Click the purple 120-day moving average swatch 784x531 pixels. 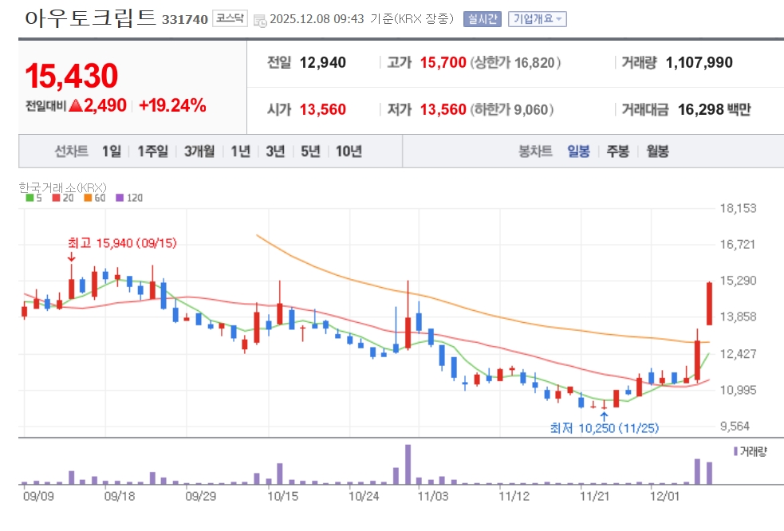[x=120, y=198]
